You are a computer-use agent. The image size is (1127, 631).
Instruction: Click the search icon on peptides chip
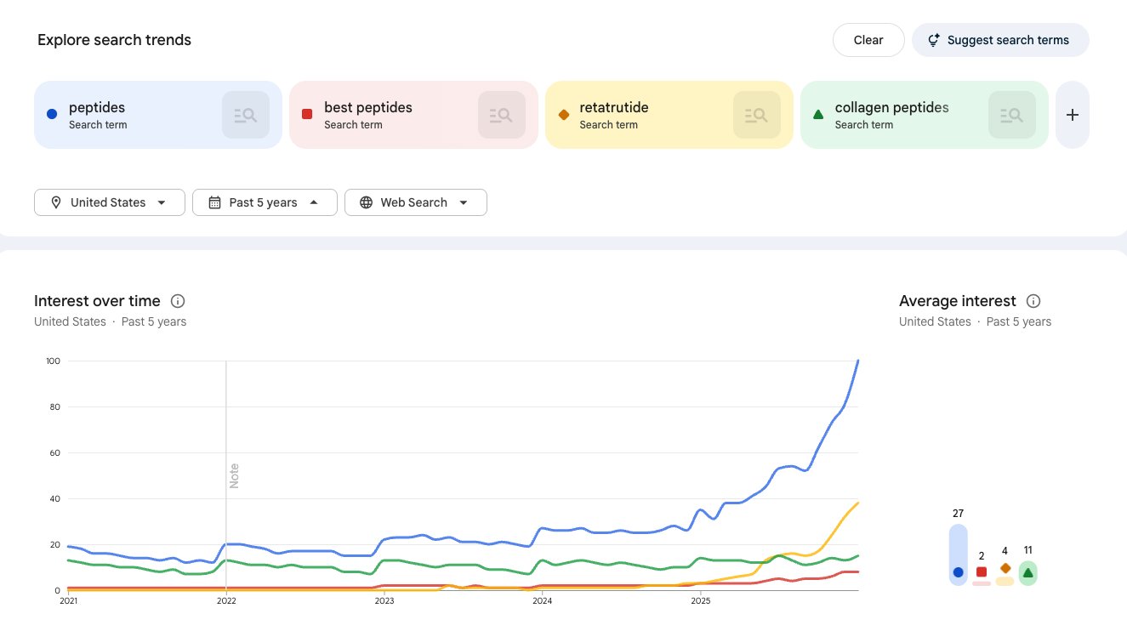point(246,115)
